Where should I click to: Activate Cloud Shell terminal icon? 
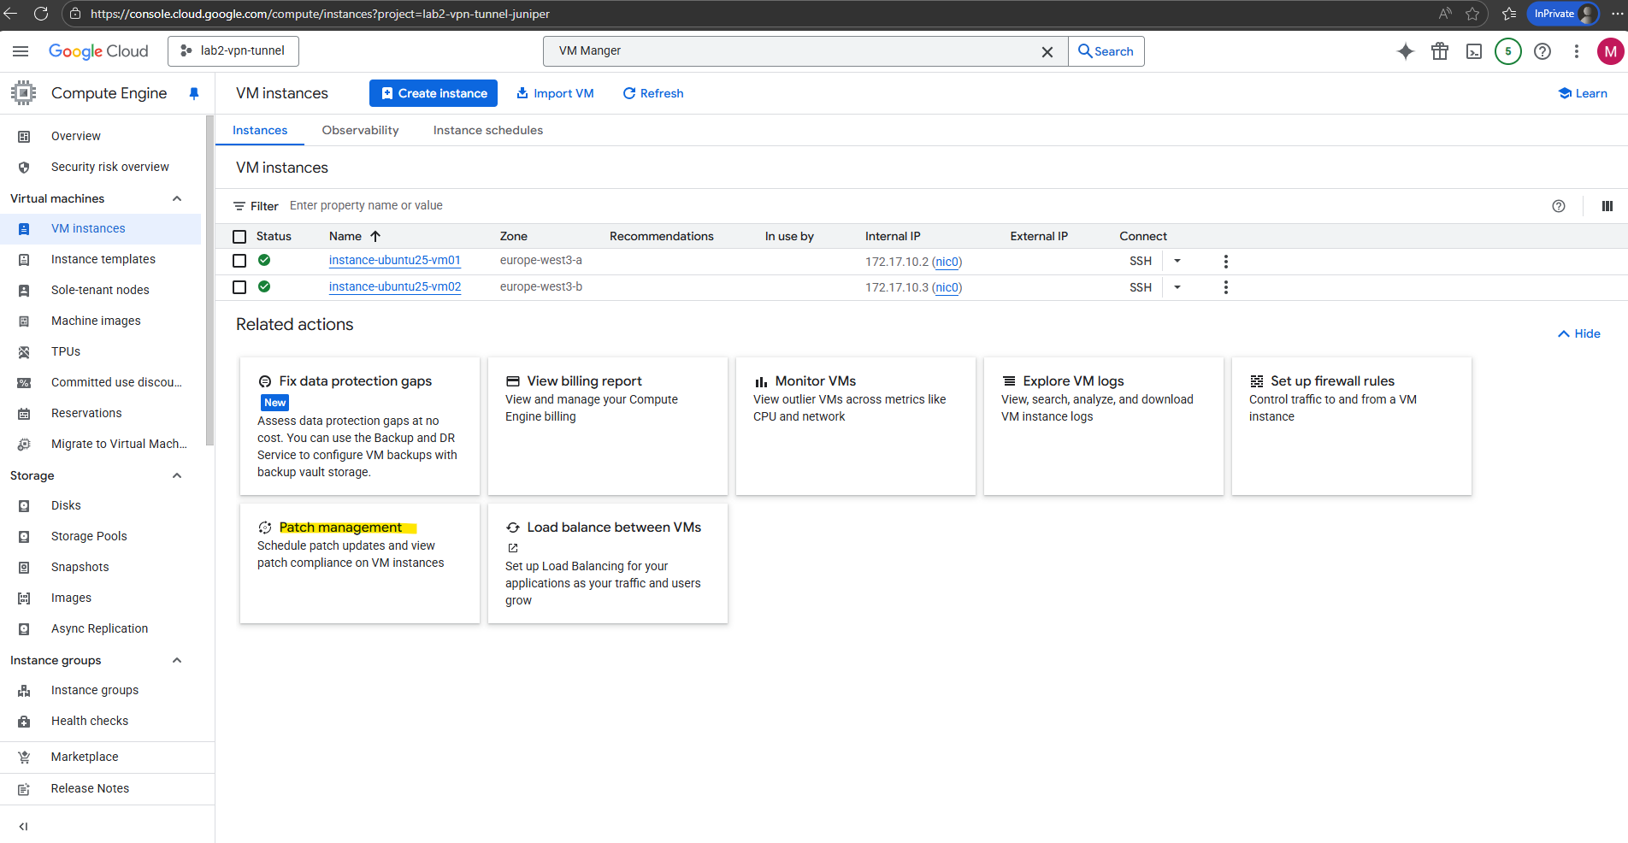[1474, 51]
